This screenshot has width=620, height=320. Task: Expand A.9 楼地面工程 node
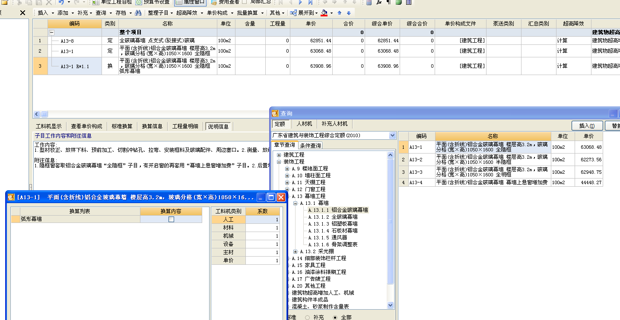pyautogui.click(x=287, y=169)
